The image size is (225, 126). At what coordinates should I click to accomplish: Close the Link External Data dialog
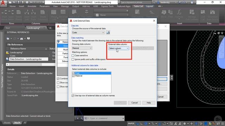154,21
